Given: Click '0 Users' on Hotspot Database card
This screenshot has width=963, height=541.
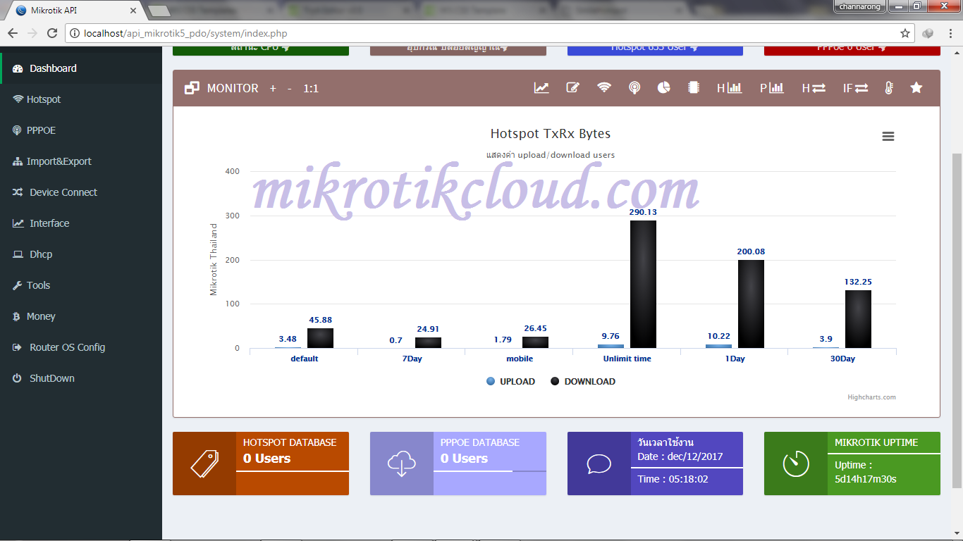Looking at the screenshot, I should 267,459.
